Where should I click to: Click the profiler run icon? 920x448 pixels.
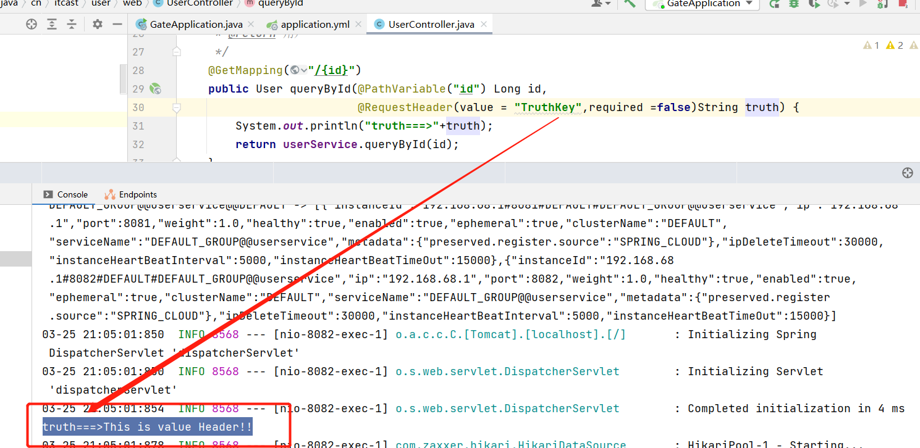pyautogui.click(x=833, y=4)
